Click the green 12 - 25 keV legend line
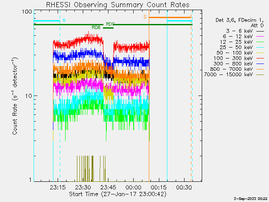This screenshot has height=202, width=269. pyautogui.click(x=260, y=42)
